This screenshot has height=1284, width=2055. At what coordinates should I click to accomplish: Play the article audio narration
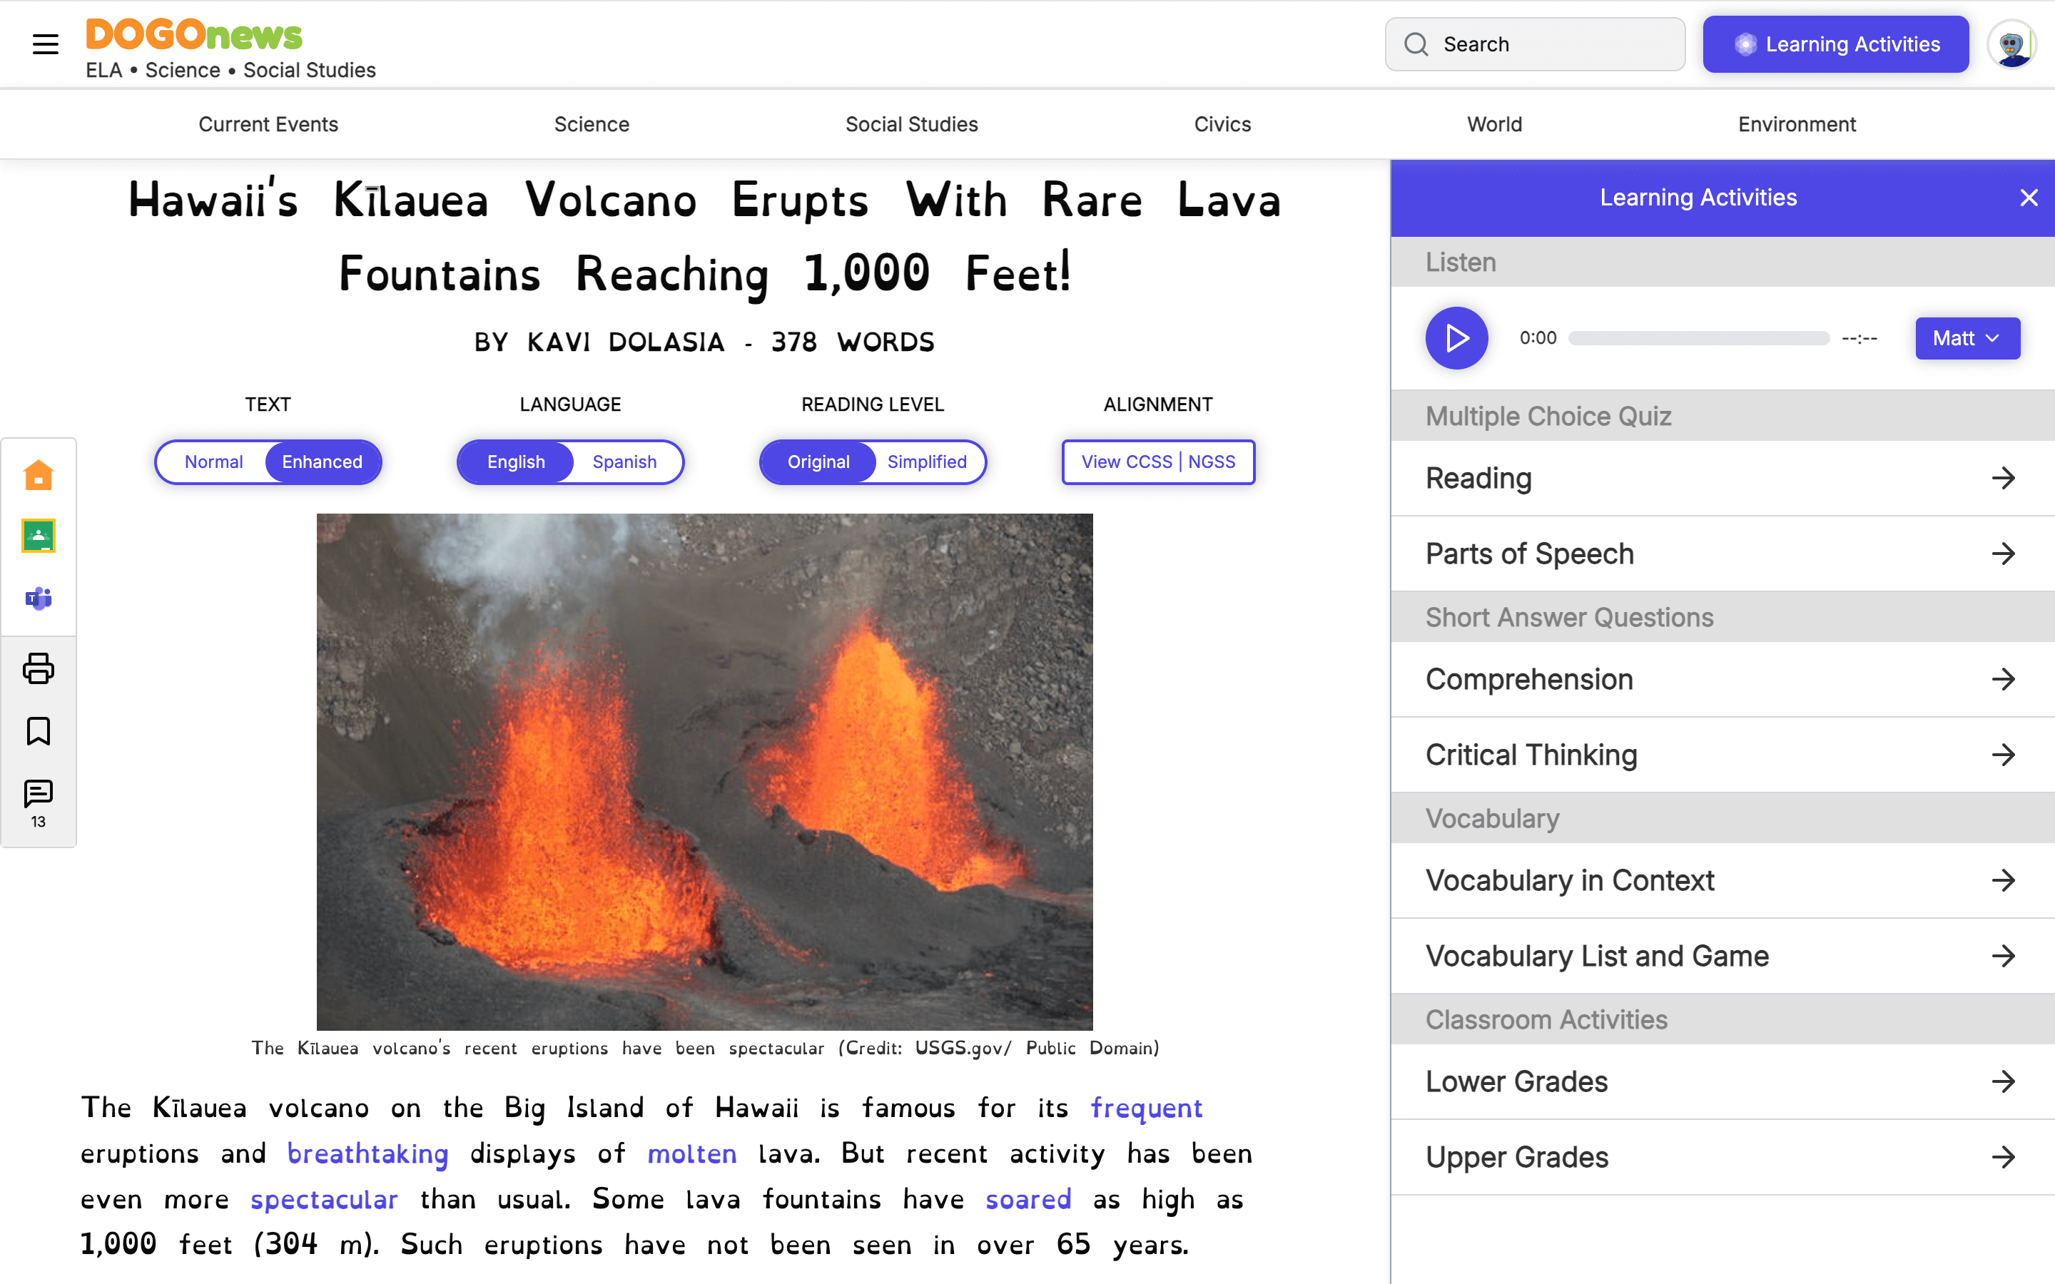[x=1456, y=337]
